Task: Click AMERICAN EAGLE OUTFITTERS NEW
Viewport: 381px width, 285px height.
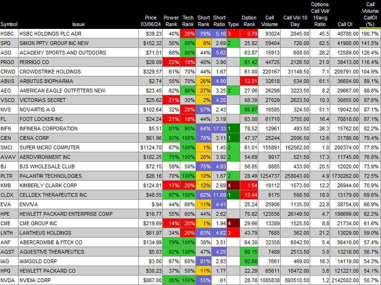Action: 62,91
